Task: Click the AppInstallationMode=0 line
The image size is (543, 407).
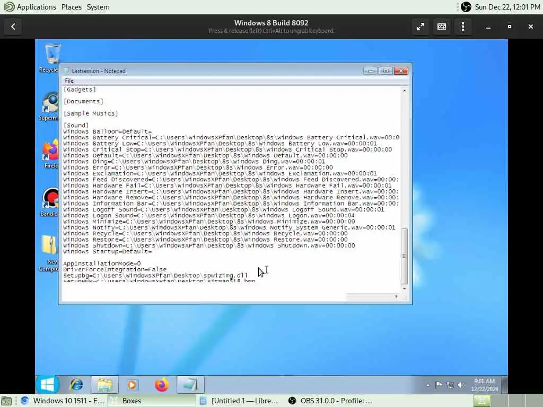Action: coord(102,263)
